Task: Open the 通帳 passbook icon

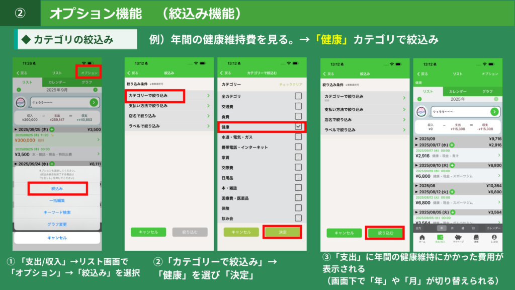Action: [x=477, y=237]
